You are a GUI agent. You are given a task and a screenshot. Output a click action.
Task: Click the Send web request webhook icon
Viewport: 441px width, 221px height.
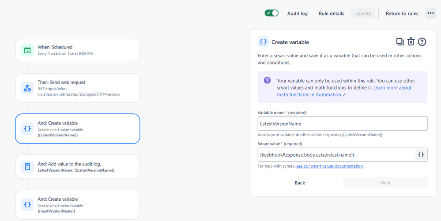click(27, 88)
